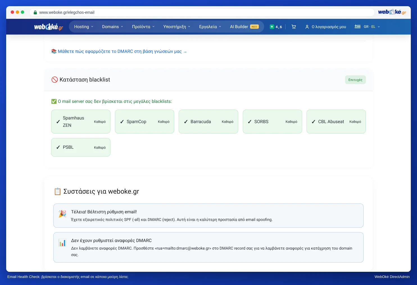Viewport: 417px width, 285px height.
Task: Click Καθαρό status on Barracuda card
Action: (x=227, y=122)
